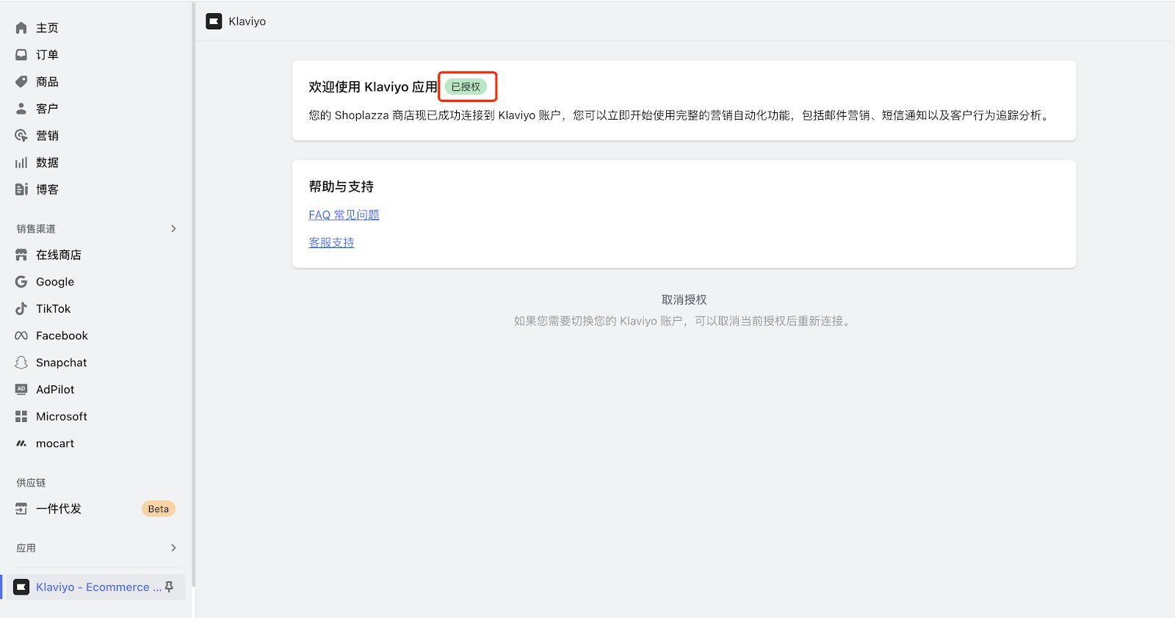Click the Microsoft squares icon
The image size is (1175, 618).
coord(21,416)
